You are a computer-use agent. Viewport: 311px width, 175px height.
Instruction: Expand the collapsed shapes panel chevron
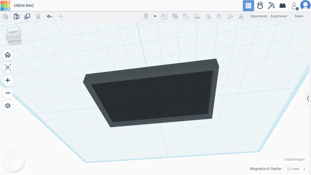(308, 98)
